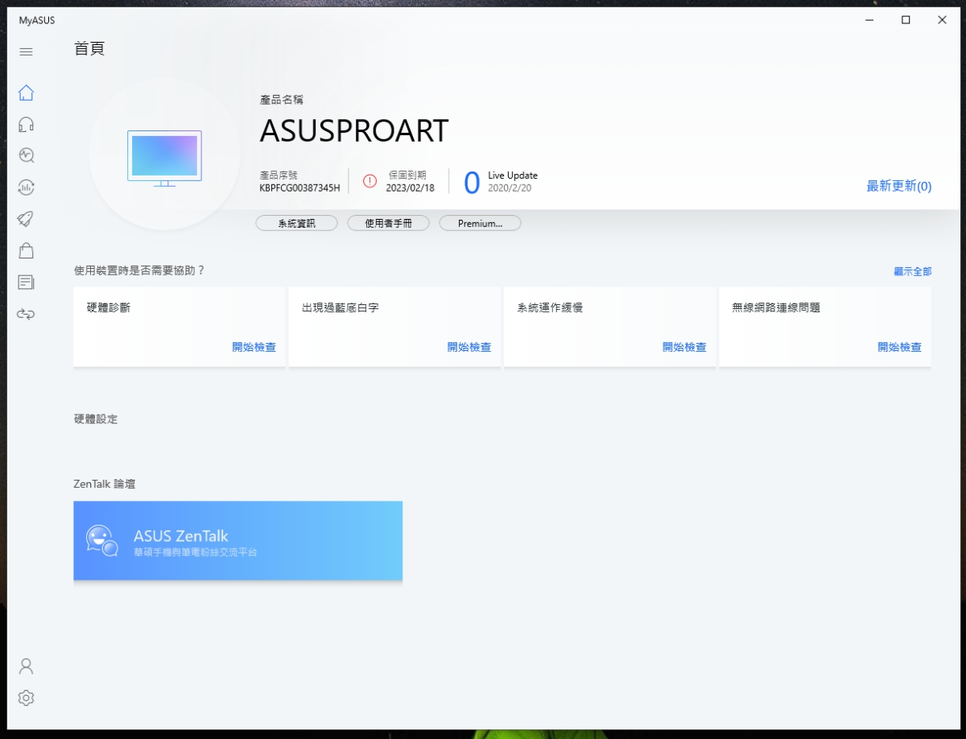
Task: Click the monitor product image
Action: pyautogui.click(x=165, y=158)
